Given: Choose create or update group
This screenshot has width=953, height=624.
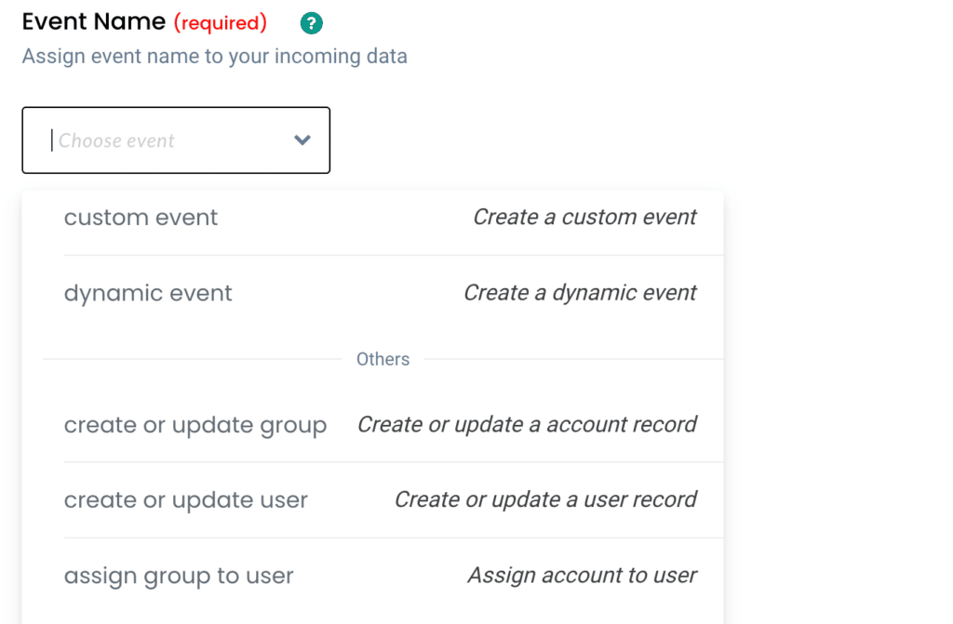Looking at the screenshot, I should point(195,425).
